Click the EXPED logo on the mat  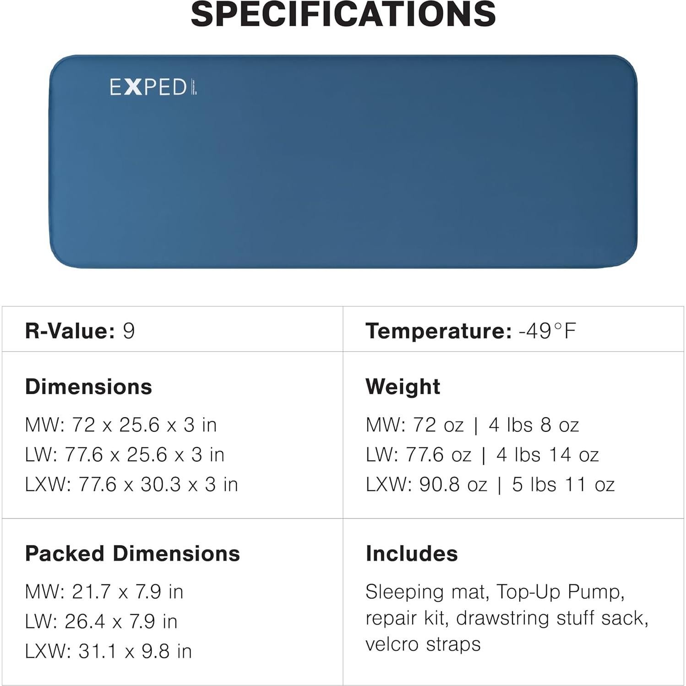[x=153, y=87]
